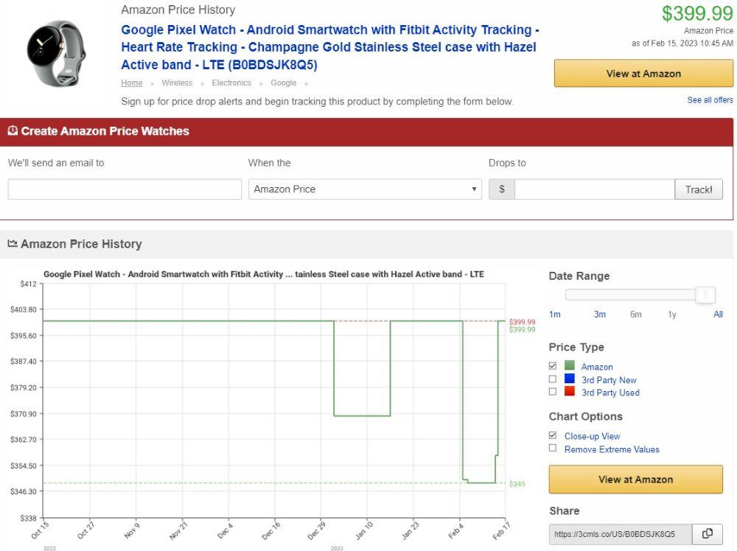Viewport: 737px width, 551px height.
Task: Enable the Remove Extreme Values checkbox
Action: tap(553, 448)
